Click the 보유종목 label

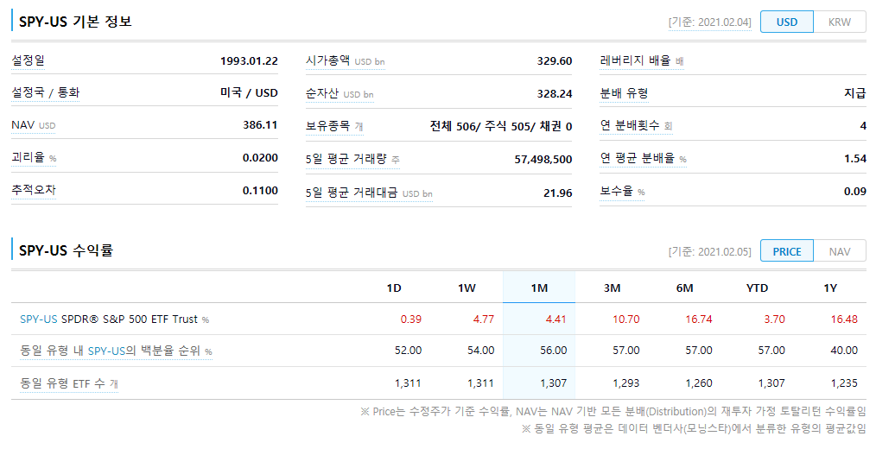tap(334, 126)
